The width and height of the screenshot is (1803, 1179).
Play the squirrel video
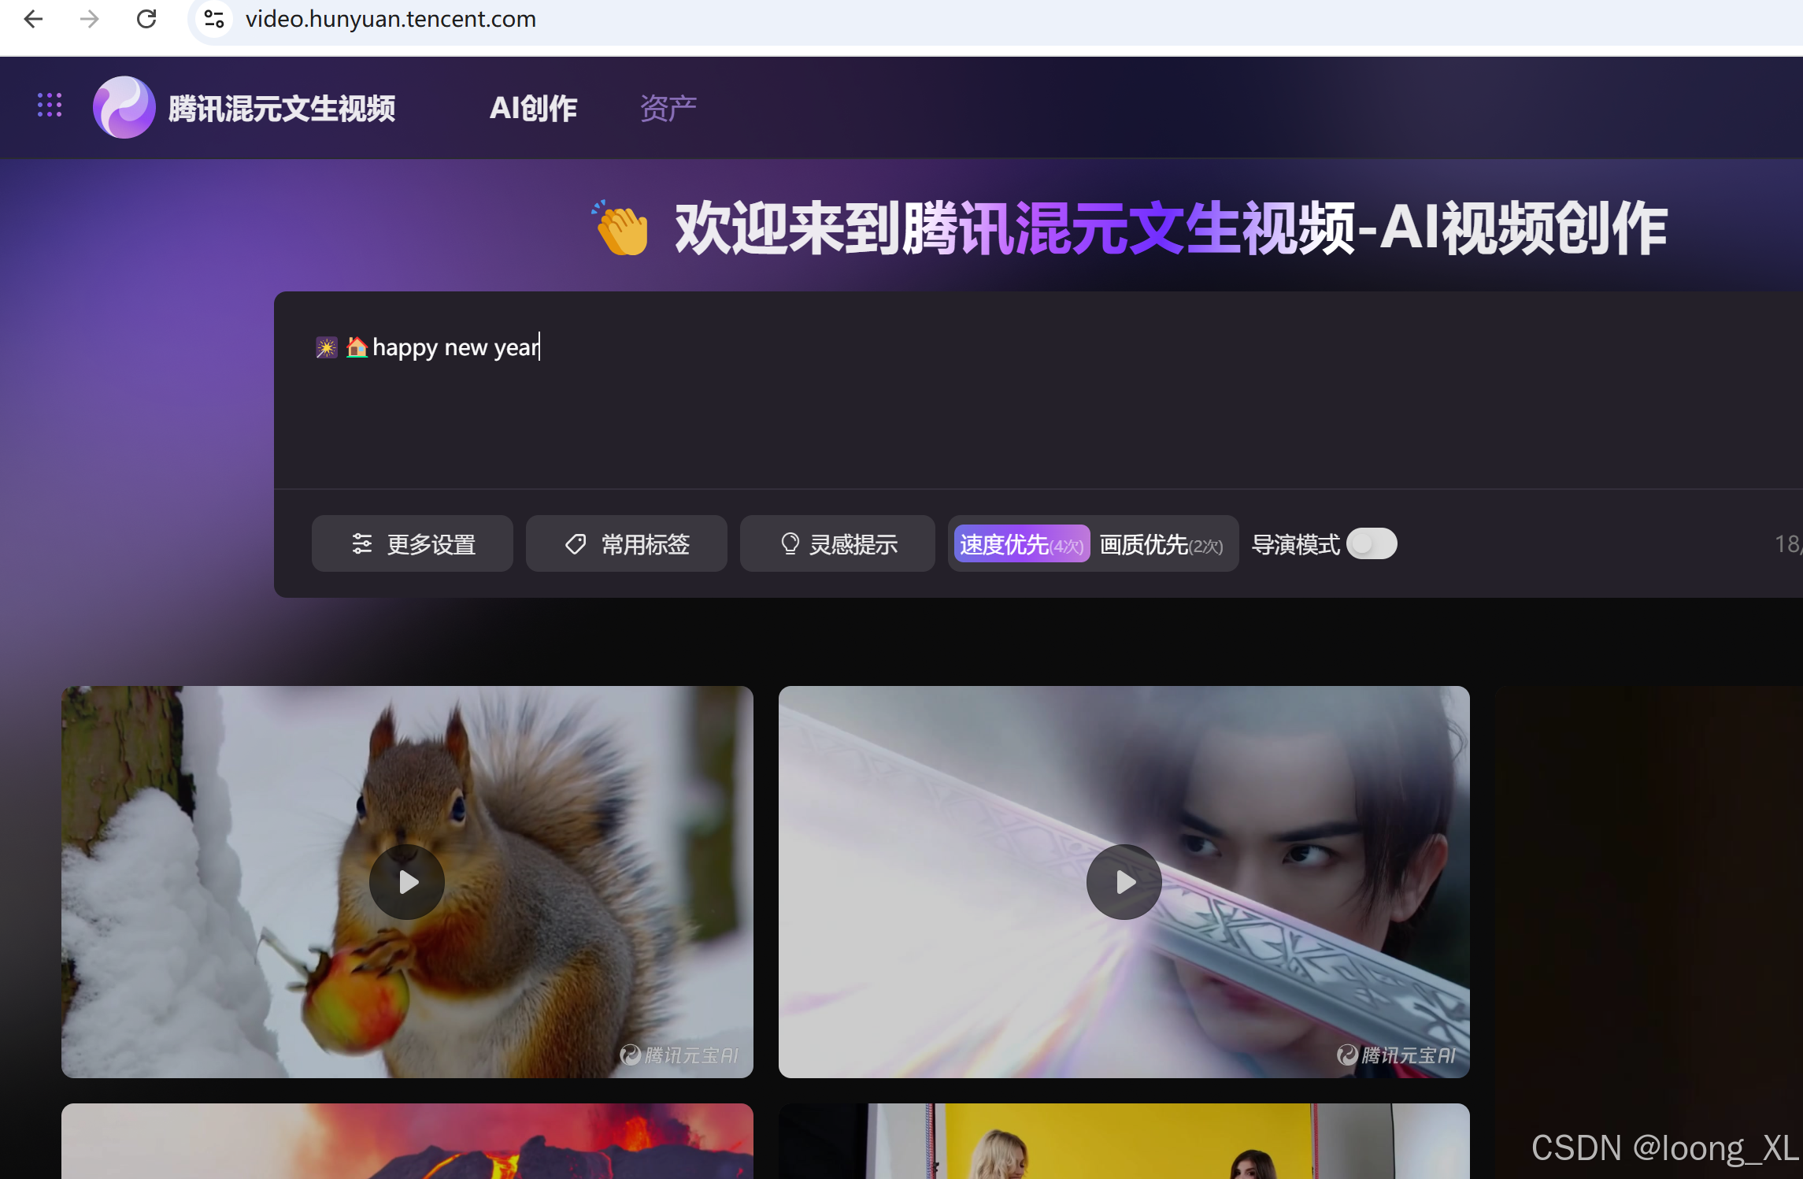(x=406, y=881)
